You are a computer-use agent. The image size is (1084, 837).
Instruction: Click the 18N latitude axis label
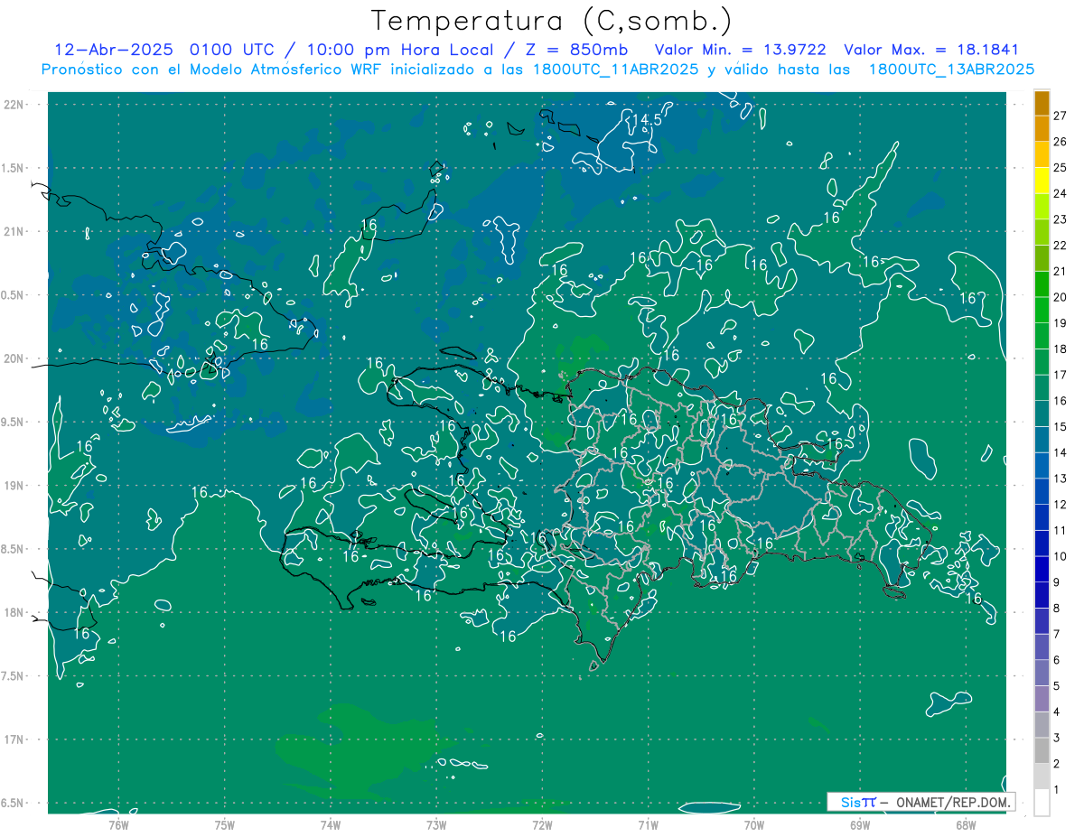(14, 613)
